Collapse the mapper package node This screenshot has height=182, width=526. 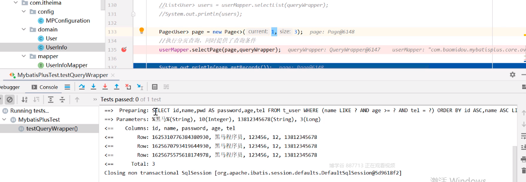[x=24, y=56]
